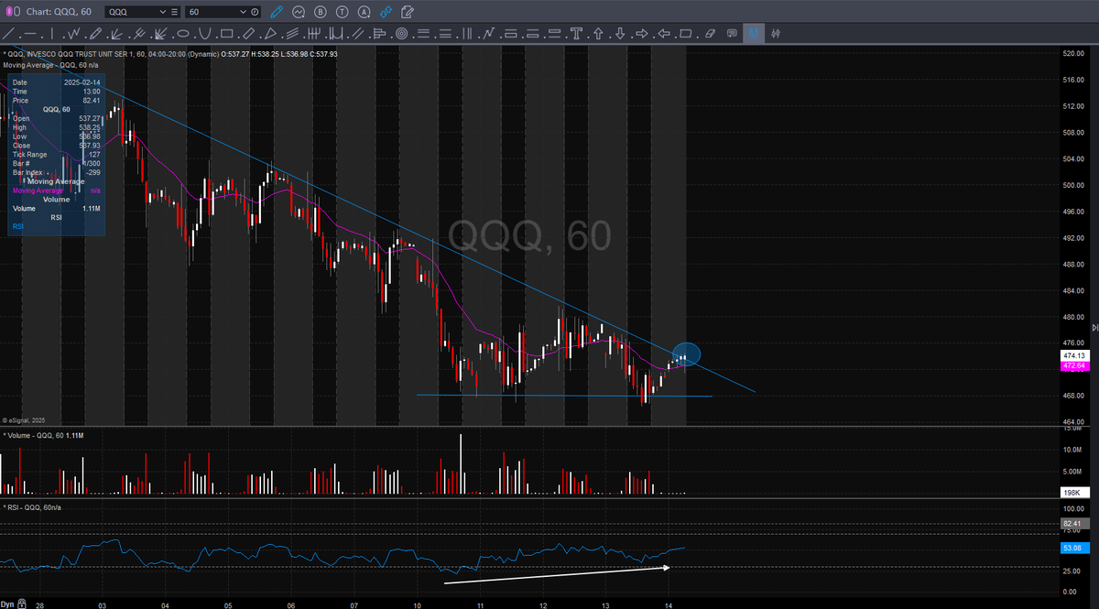Screen dimensions: 1099x609
Task: Click the 14 date label on time axis
Action: pos(669,605)
